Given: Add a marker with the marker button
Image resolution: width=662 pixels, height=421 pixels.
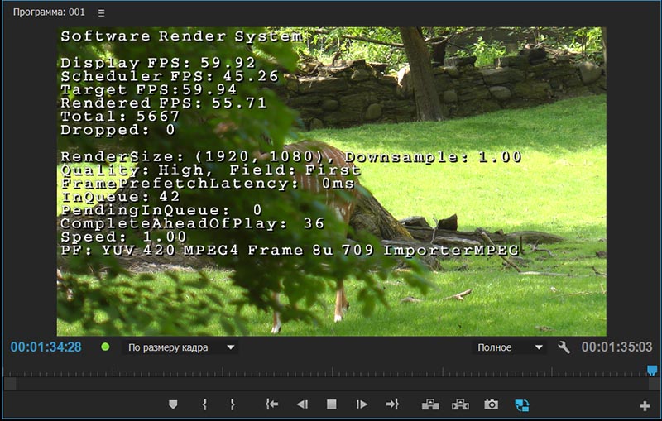Looking at the screenshot, I should coord(173,404).
